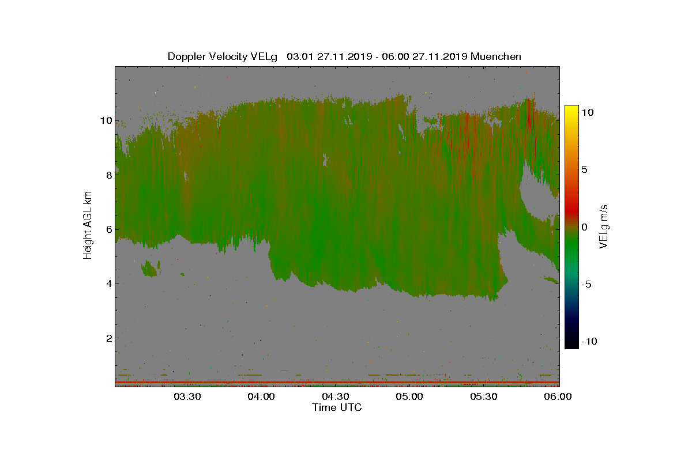Click the "04:00" time tick label

pyautogui.click(x=262, y=396)
